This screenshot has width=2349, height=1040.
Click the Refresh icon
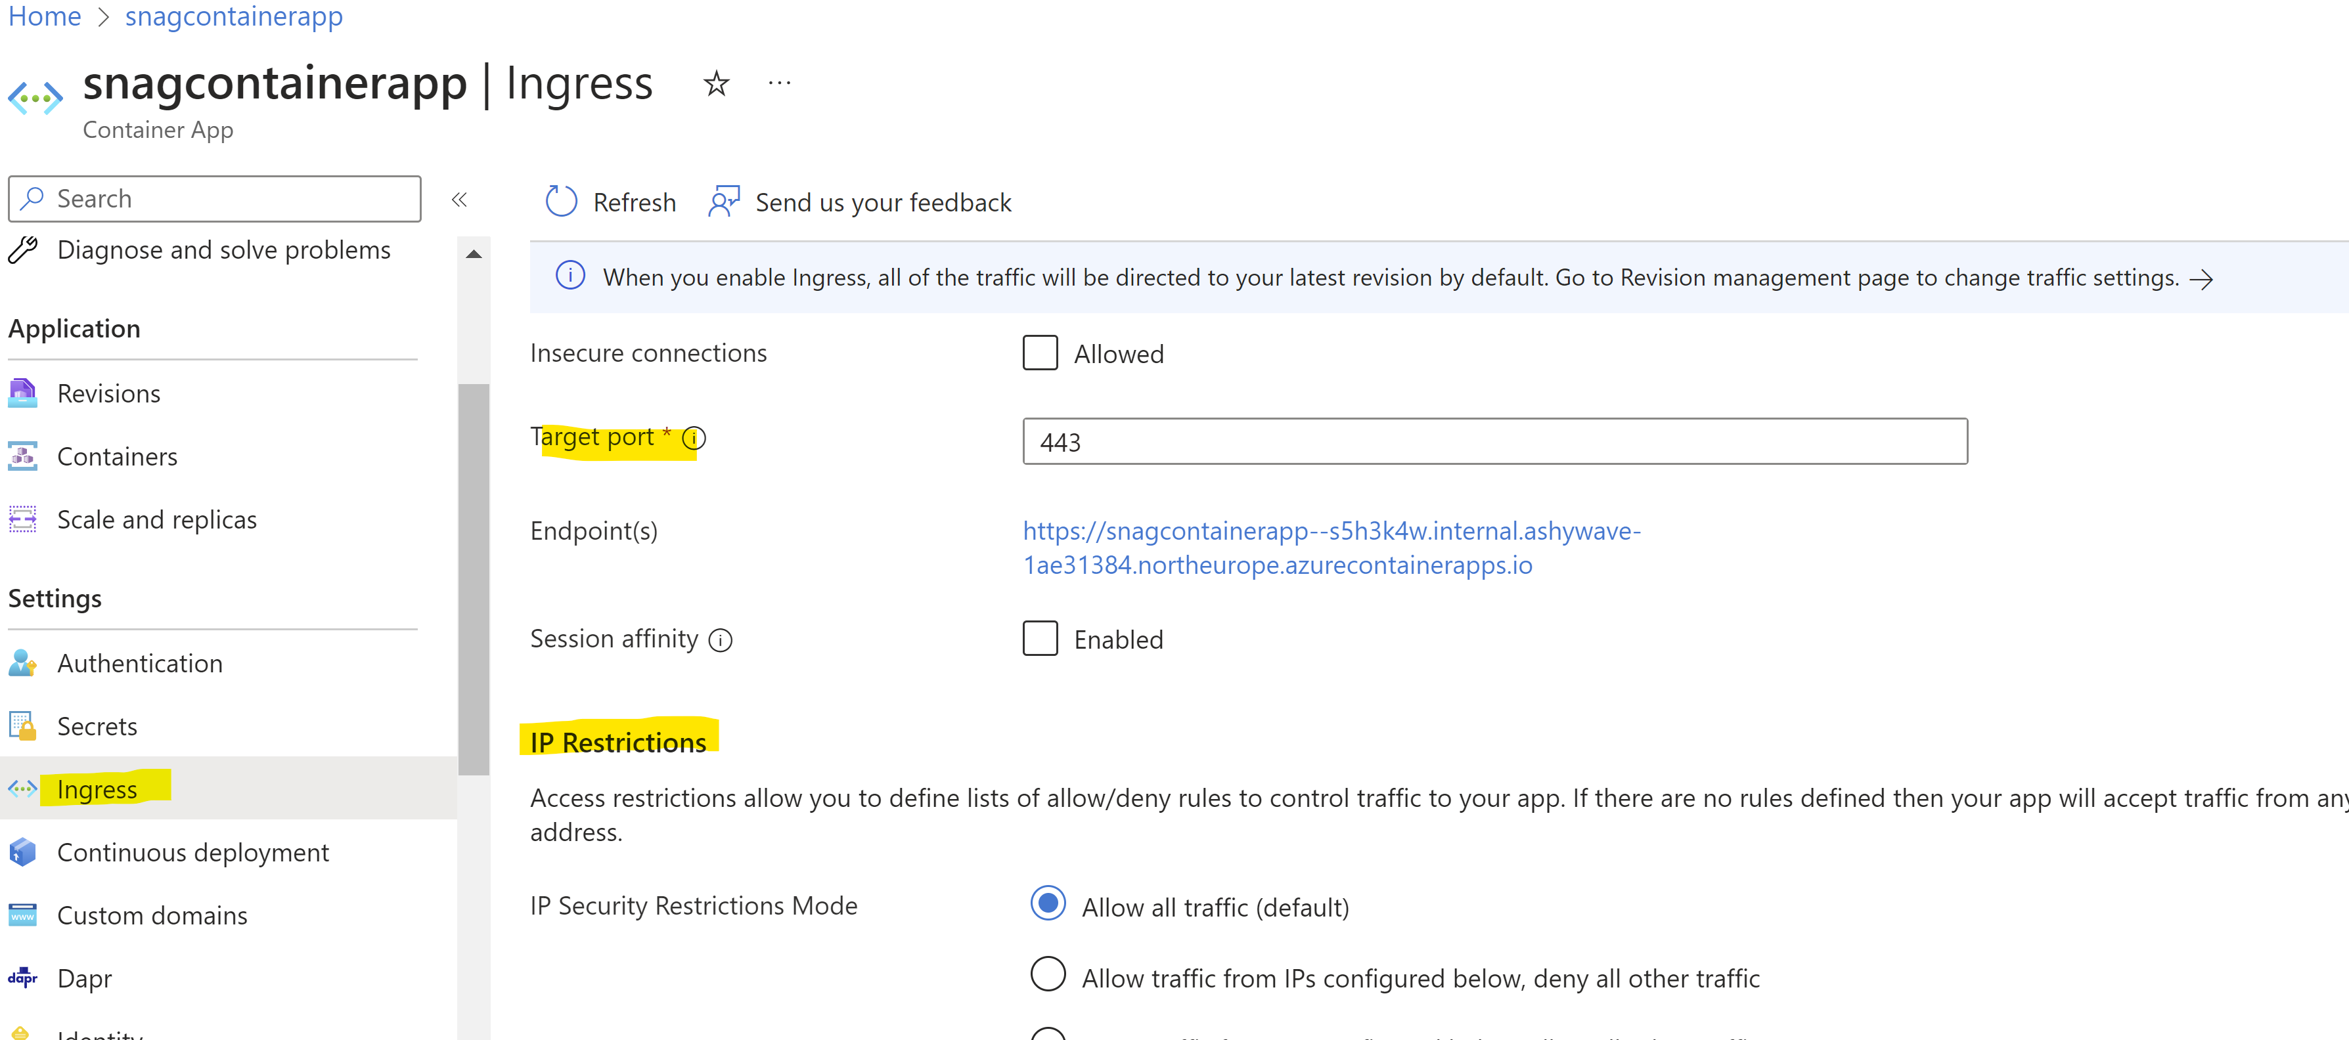(x=561, y=202)
